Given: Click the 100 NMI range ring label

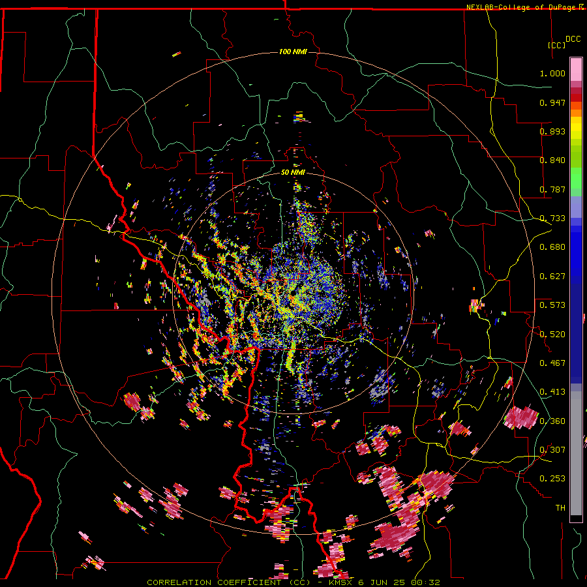Looking at the screenshot, I should [293, 52].
